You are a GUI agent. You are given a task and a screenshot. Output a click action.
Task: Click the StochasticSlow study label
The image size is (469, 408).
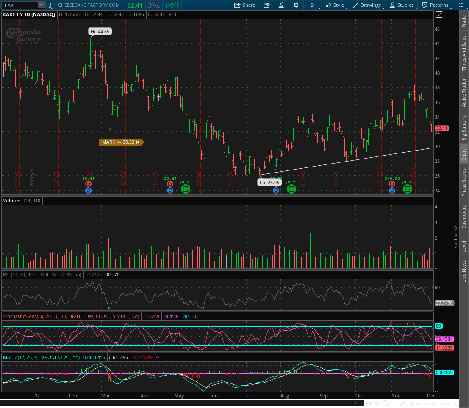71,316
